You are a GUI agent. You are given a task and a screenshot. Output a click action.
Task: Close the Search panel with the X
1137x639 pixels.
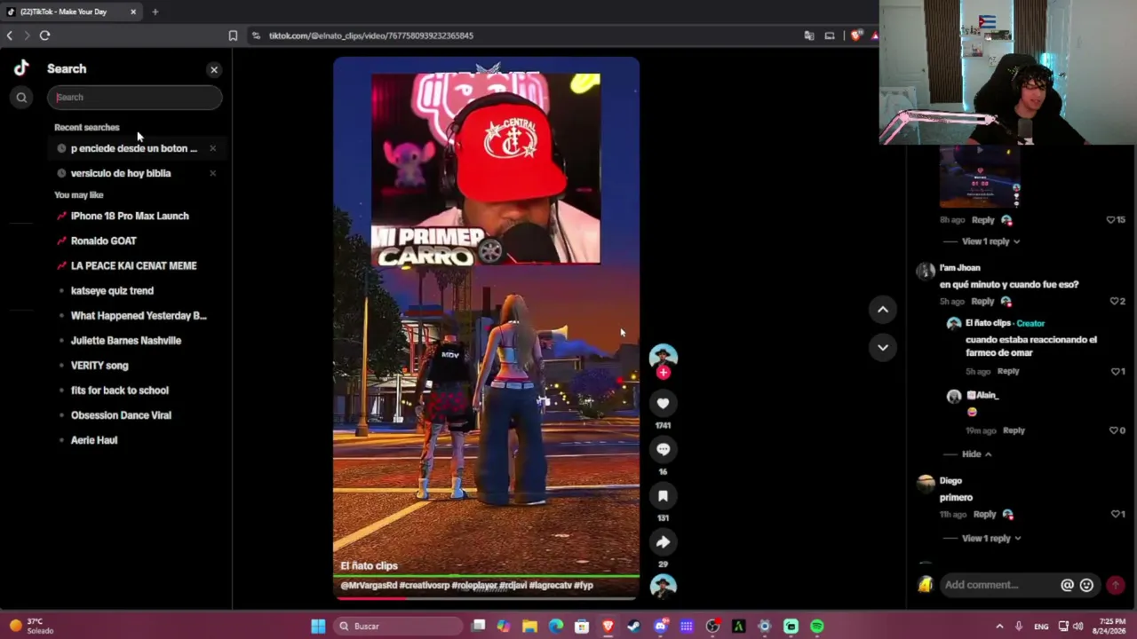pos(214,69)
